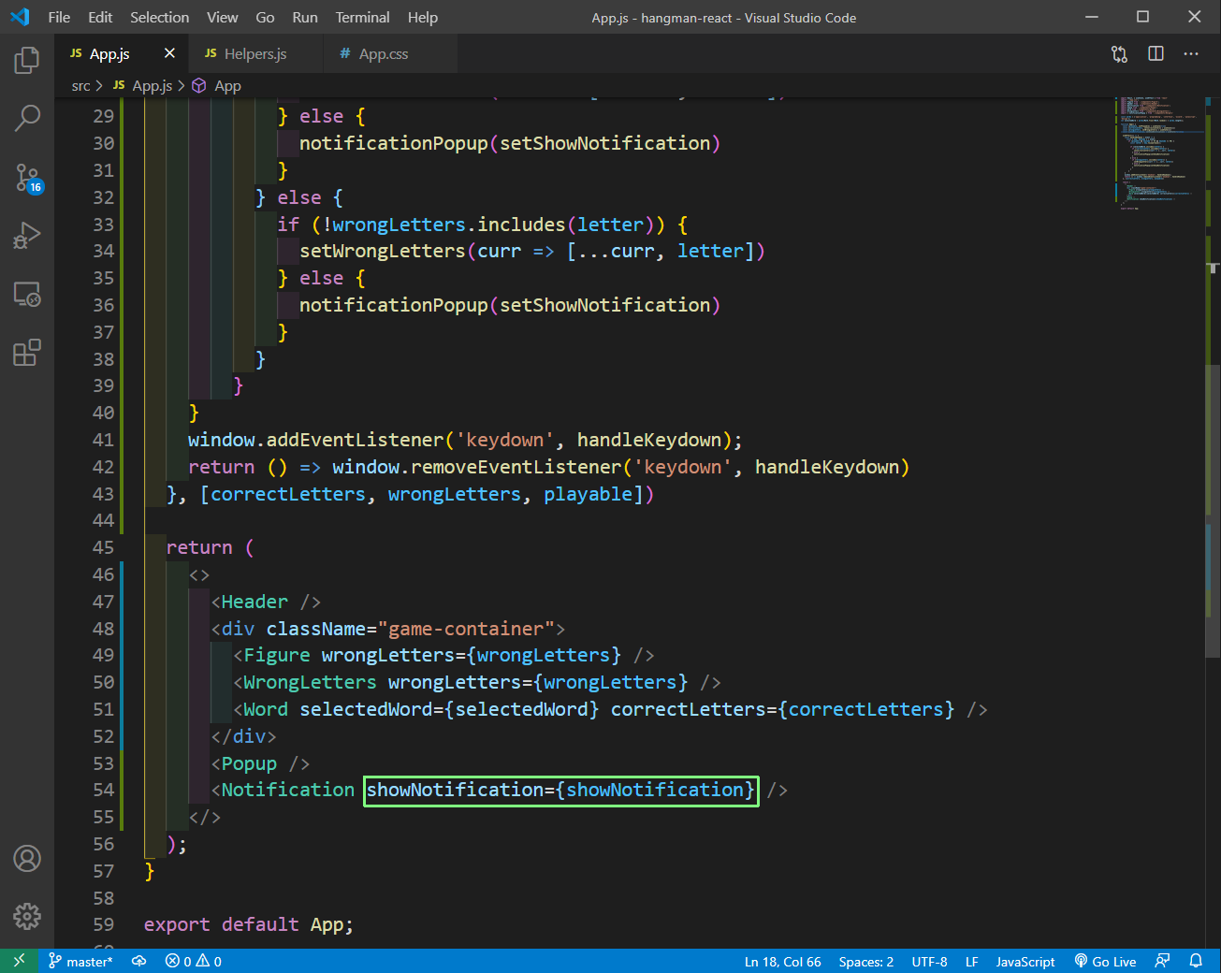Open the Manage gear icon
The height and width of the screenshot is (973, 1221).
[x=27, y=916]
